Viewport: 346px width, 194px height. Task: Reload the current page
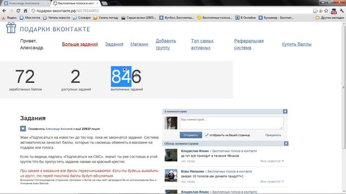coord(18,11)
